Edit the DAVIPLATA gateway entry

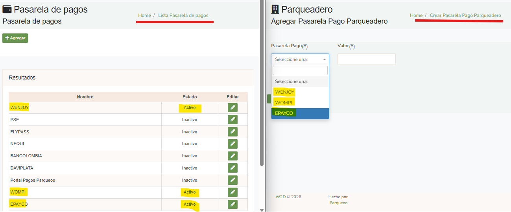pyautogui.click(x=232, y=168)
